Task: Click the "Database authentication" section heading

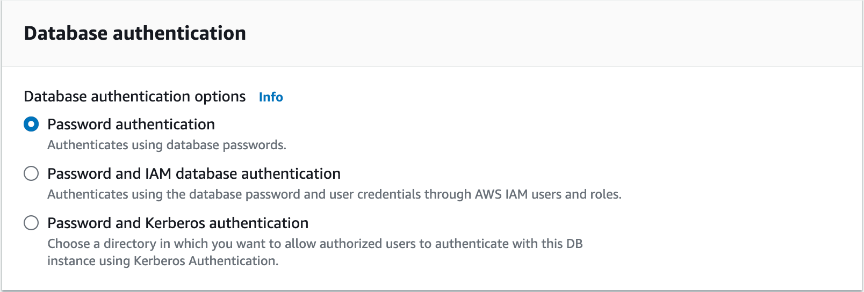Action: coord(135,33)
